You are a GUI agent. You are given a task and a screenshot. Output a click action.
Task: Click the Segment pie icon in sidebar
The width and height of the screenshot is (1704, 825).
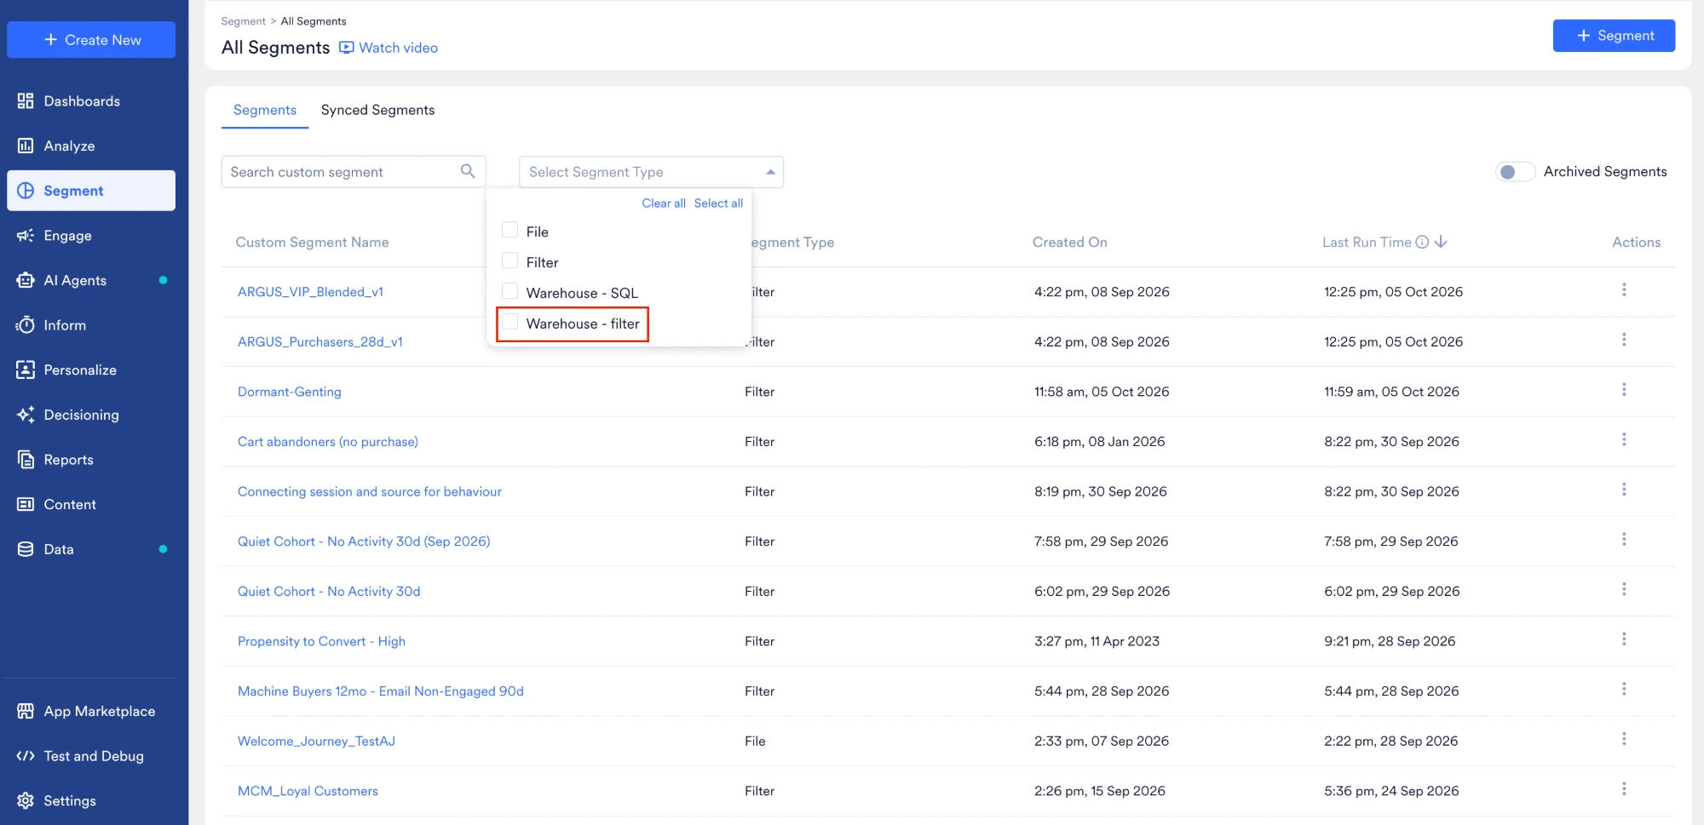pos(26,191)
